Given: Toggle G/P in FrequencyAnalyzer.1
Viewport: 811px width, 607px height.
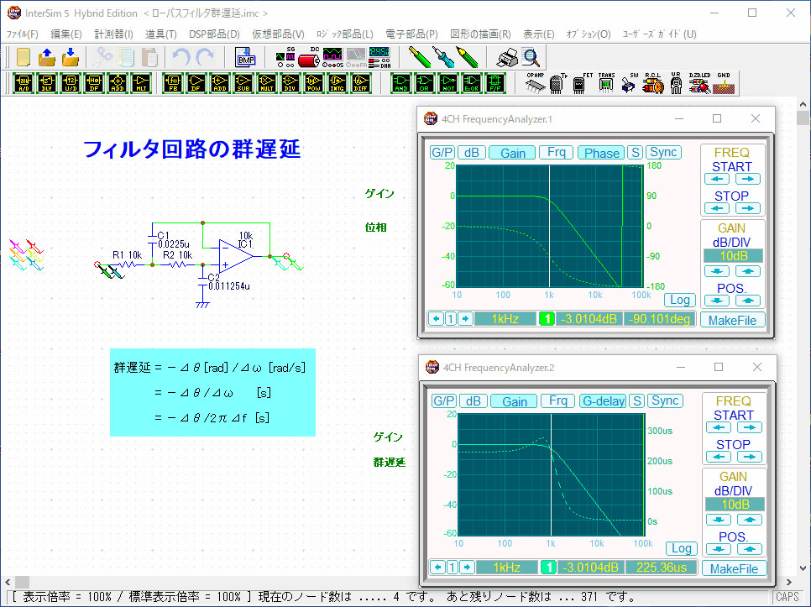Looking at the screenshot, I should point(442,153).
